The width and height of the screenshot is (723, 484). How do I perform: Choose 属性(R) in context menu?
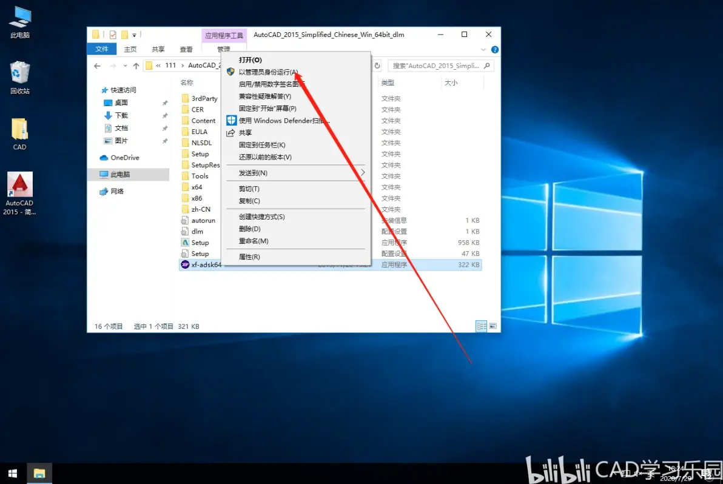click(249, 257)
